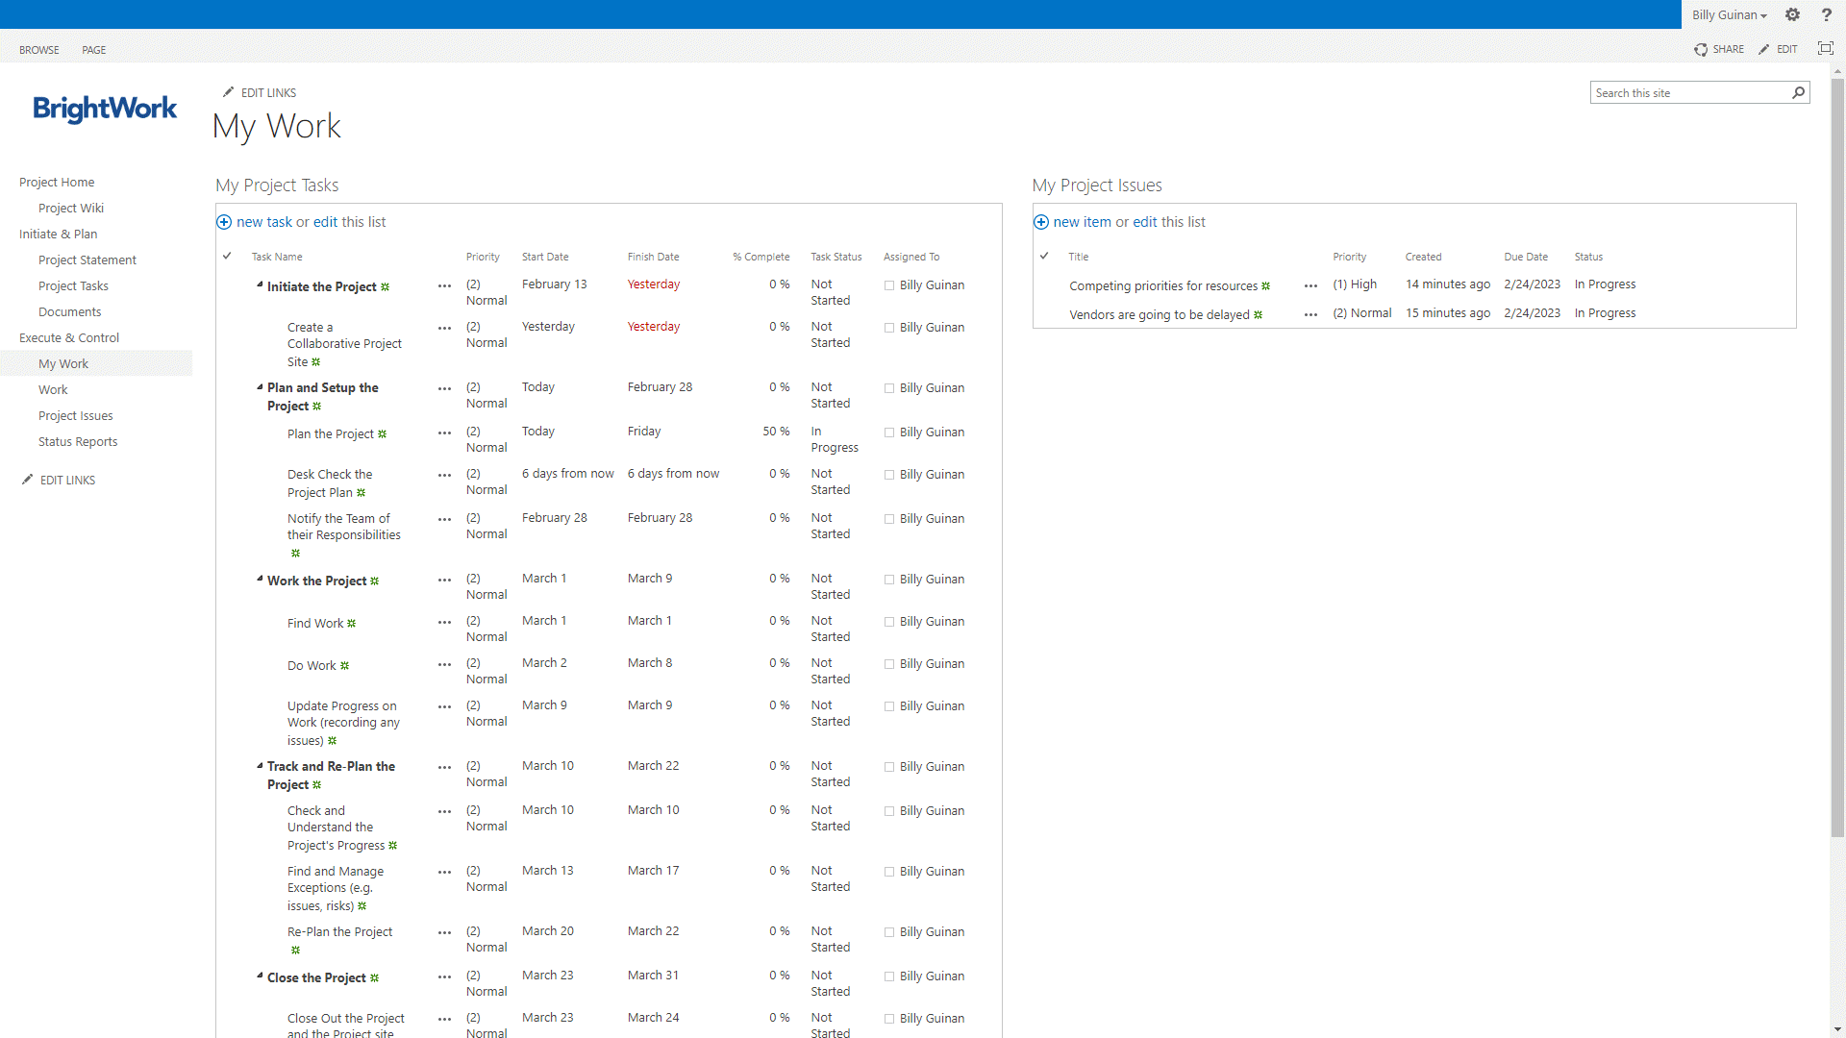Click pencil icon beside sidebar Edit Links
1846x1038 pixels.
coord(27,480)
